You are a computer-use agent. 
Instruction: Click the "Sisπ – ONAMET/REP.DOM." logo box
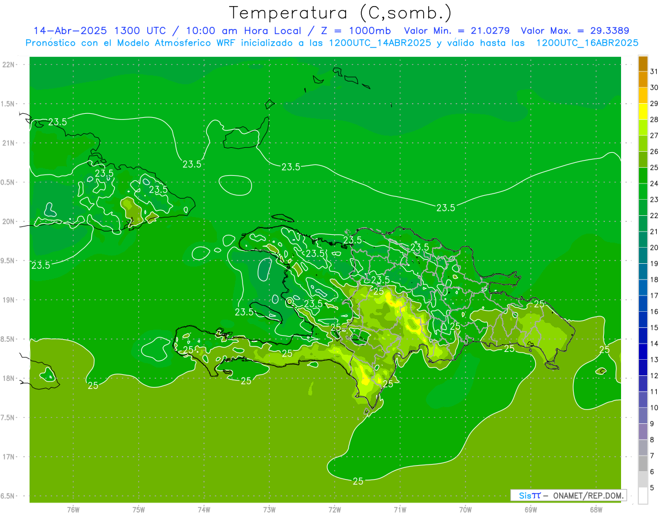pos(568,495)
